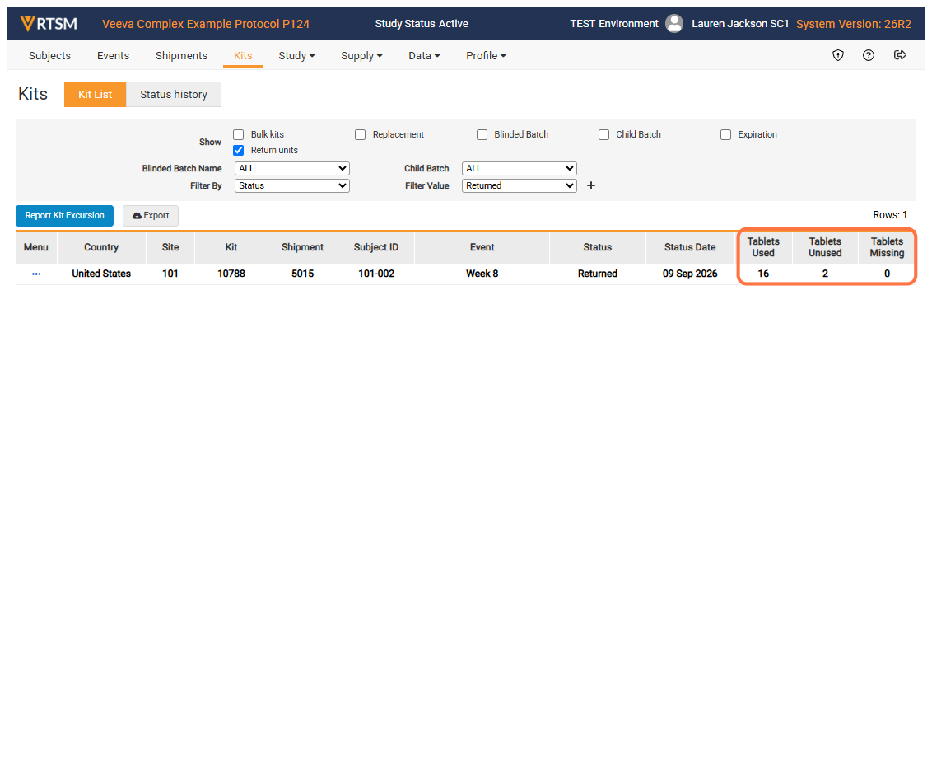Click the Veeva RTSM logo
Image resolution: width=932 pixels, height=758 pixels.
pos(48,24)
